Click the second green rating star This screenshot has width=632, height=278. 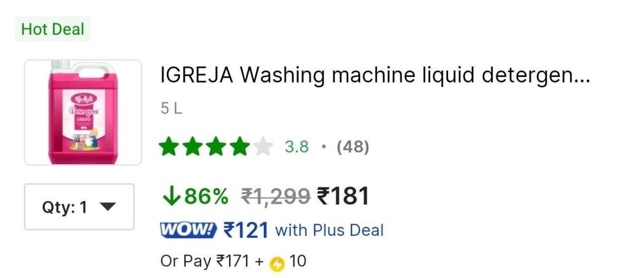coord(193,147)
